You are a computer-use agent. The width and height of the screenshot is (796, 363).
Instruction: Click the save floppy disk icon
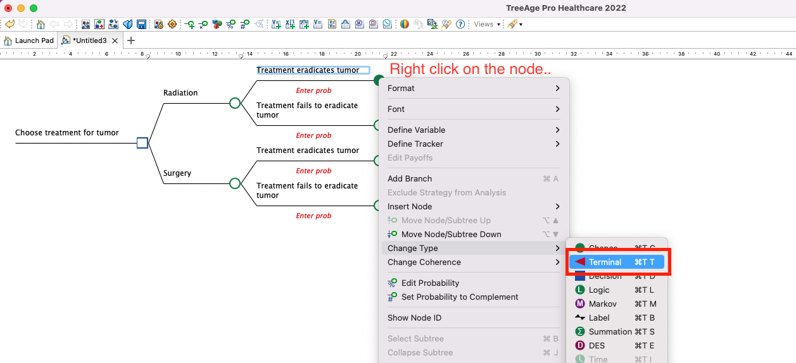click(141, 25)
